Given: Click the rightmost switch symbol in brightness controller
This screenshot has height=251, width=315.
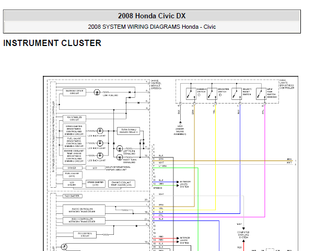Looking at the screenshot, I should click(261, 94).
